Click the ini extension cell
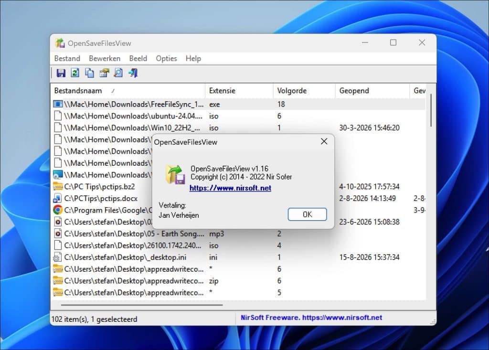The height and width of the screenshot is (350, 489). (213, 257)
